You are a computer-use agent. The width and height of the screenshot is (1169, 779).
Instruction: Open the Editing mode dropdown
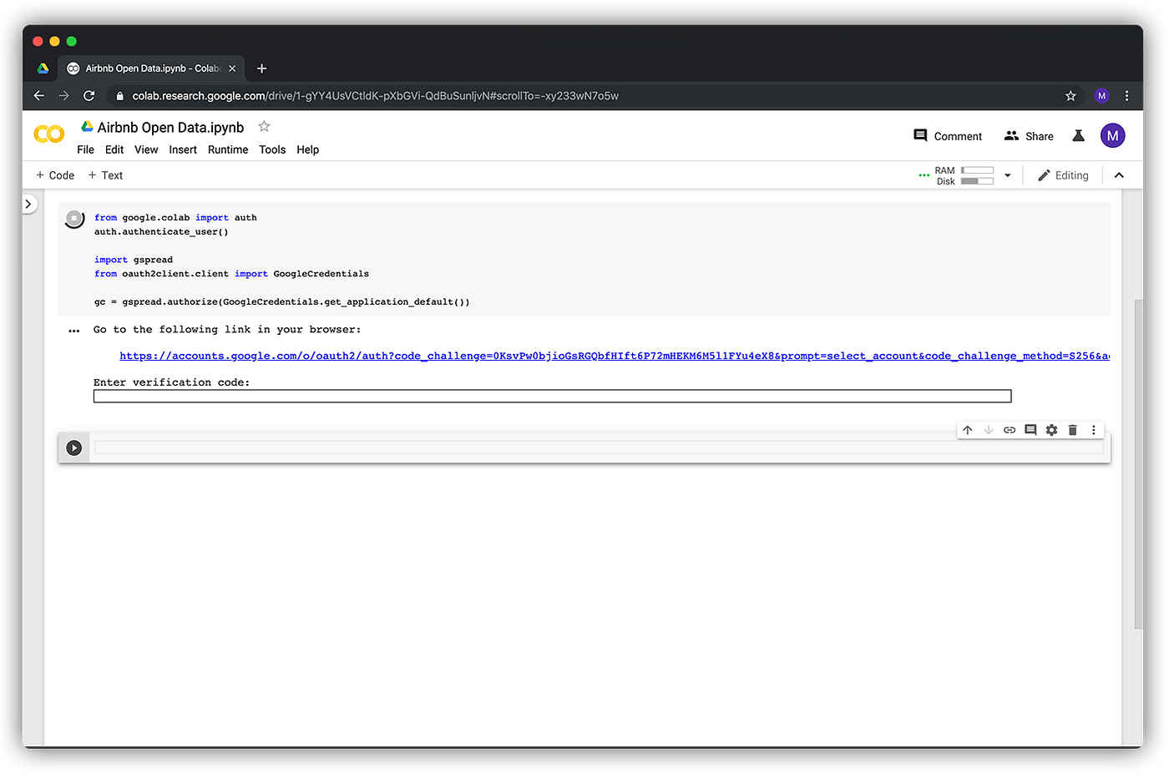coord(1063,175)
